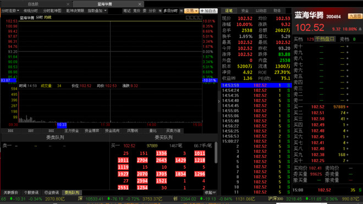The width and height of the screenshot is (363, 204).
Task: Click the last small square chart-layout icon
Action: tap(200, 18)
